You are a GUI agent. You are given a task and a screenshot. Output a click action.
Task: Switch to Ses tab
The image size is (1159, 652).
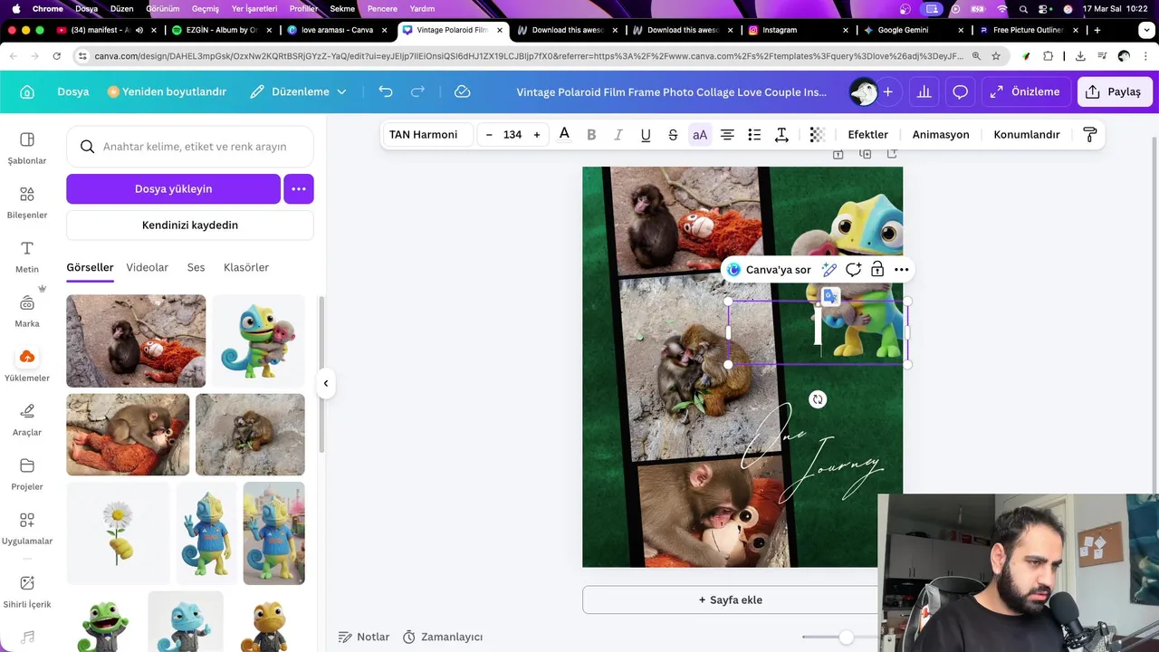[x=196, y=267]
